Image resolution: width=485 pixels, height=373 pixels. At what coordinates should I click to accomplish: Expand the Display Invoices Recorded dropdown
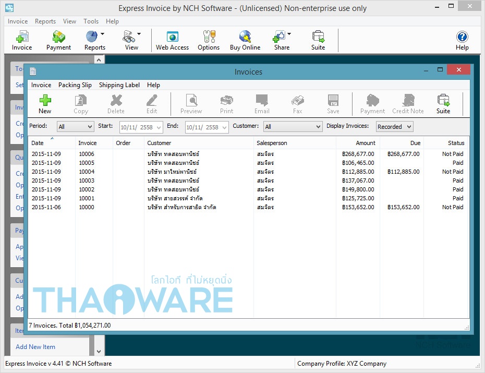tap(409, 127)
